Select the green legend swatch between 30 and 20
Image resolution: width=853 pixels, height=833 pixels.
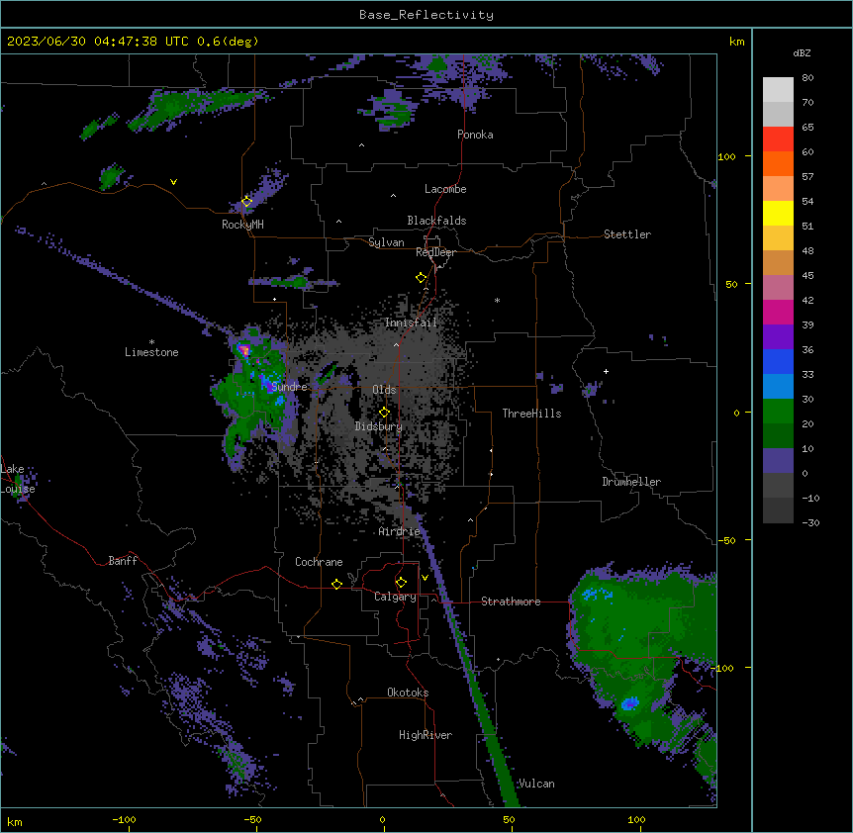pos(778,412)
